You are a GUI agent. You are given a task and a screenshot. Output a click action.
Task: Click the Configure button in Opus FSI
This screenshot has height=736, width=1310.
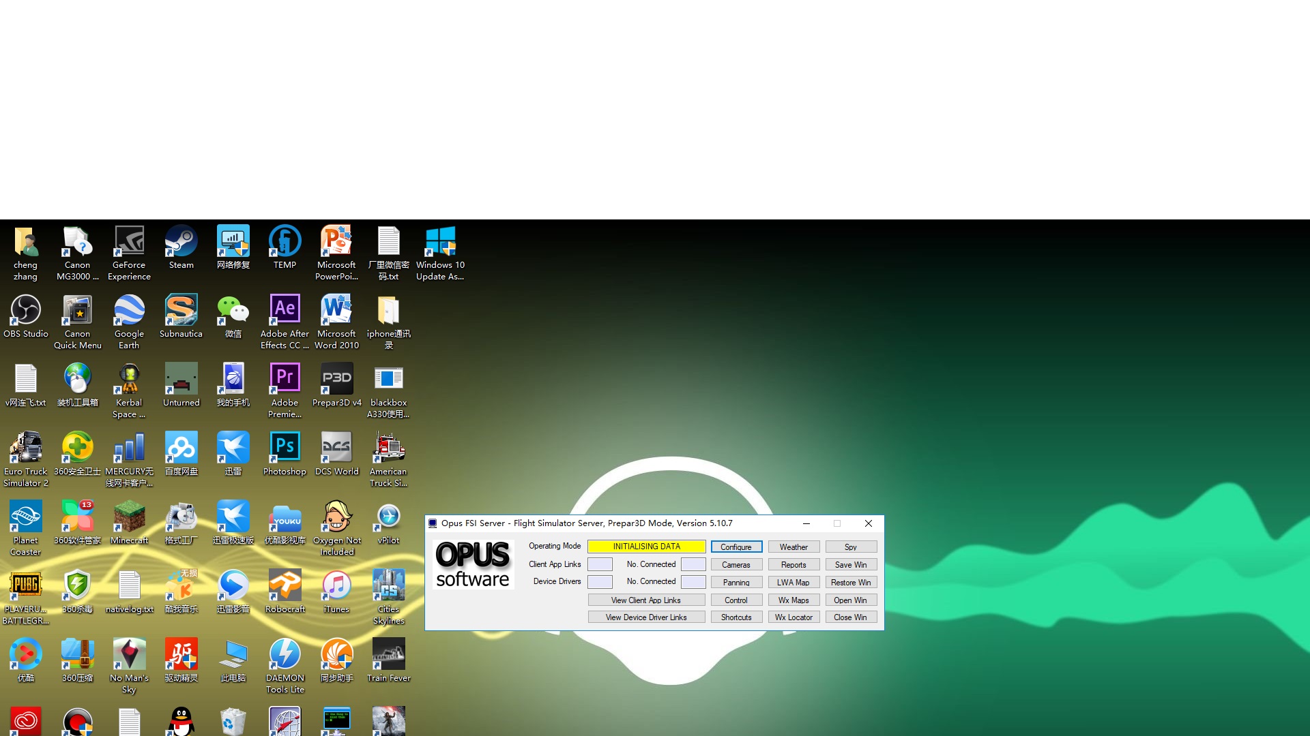coord(736,547)
